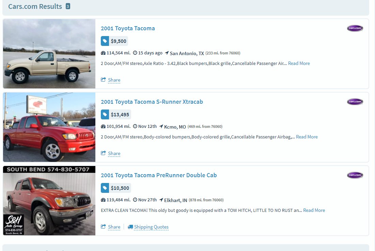
Task: Click Share on the $10,500 PreRunner listing
Action: tap(114, 227)
